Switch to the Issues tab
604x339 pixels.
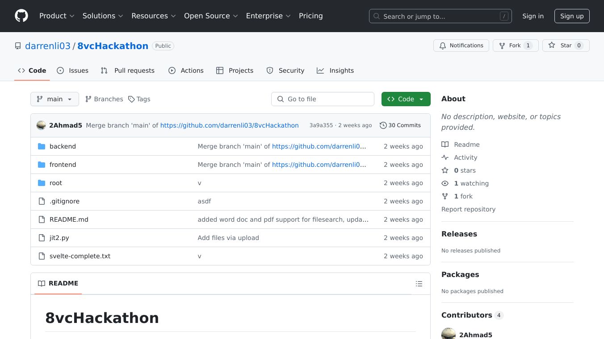(x=73, y=70)
